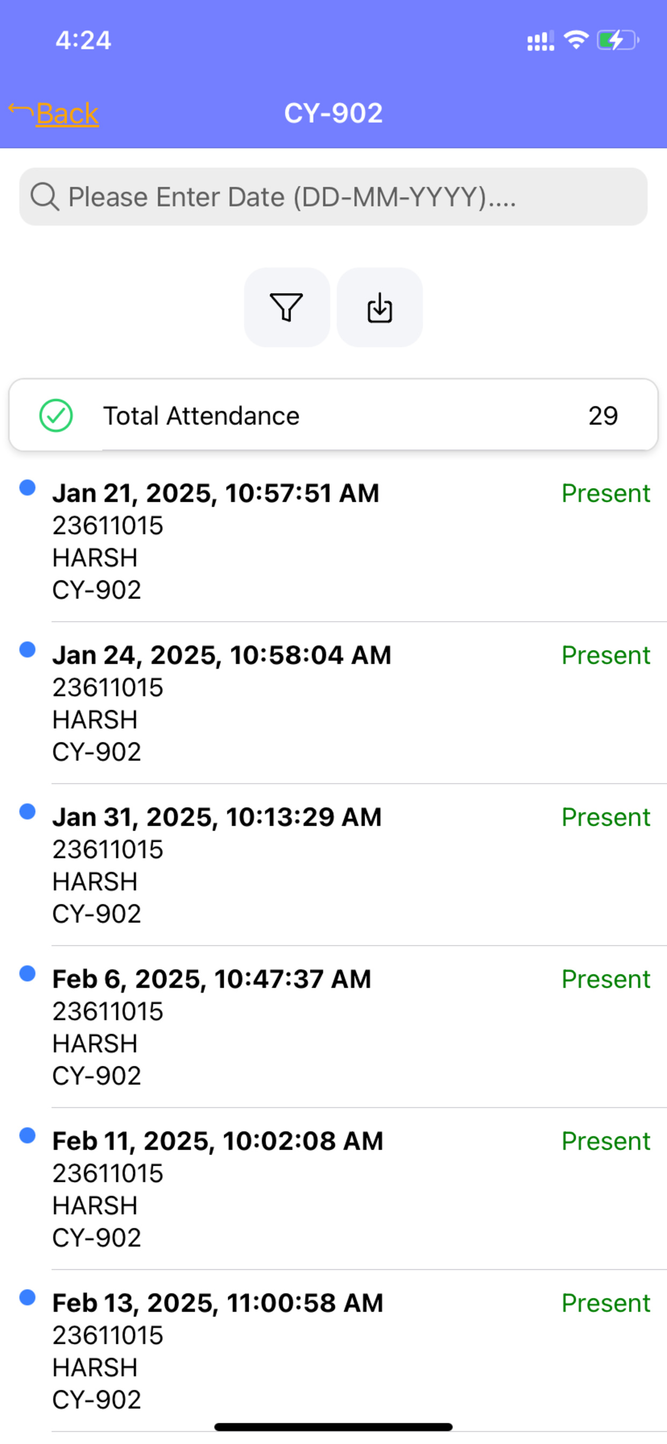The height and width of the screenshot is (1444, 667).
Task: Tap the download attendance icon
Action: coord(380,307)
